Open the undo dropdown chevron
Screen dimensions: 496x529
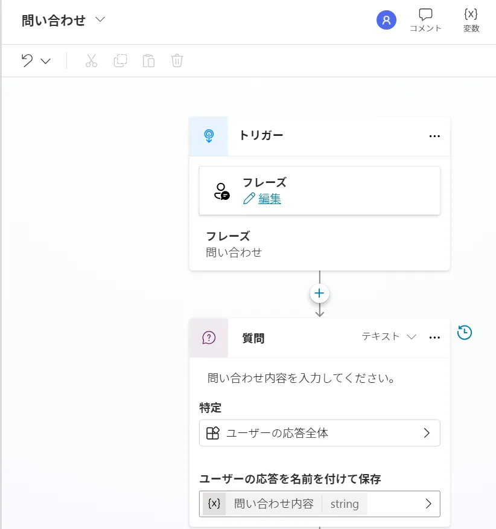pyautogui.click(x=46, y=61)
